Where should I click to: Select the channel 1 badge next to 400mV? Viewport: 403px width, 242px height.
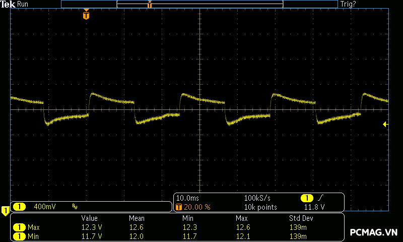(19, 207)
